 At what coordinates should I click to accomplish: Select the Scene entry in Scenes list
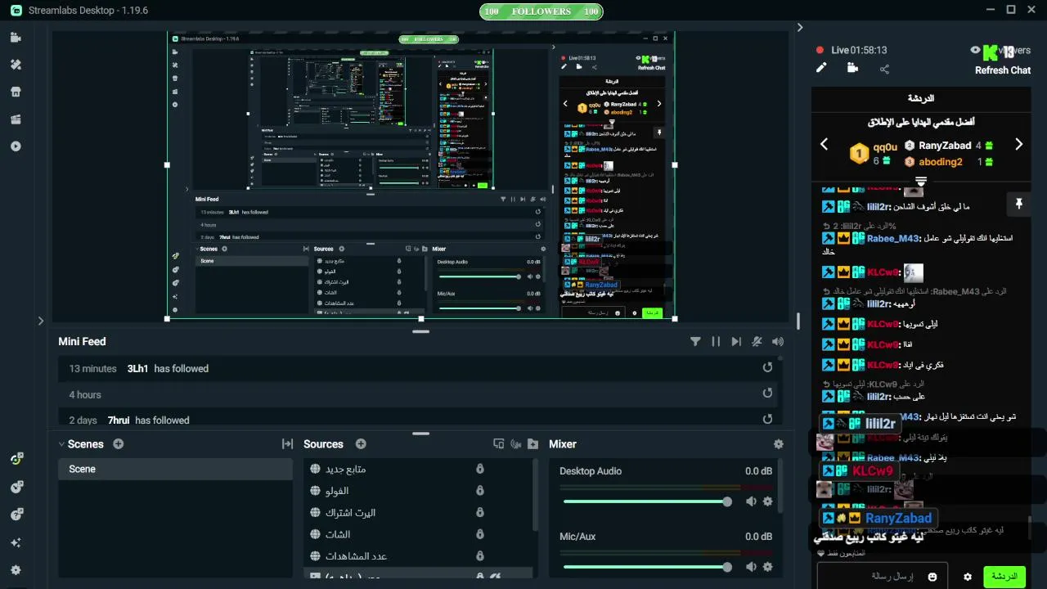point(175,469)
